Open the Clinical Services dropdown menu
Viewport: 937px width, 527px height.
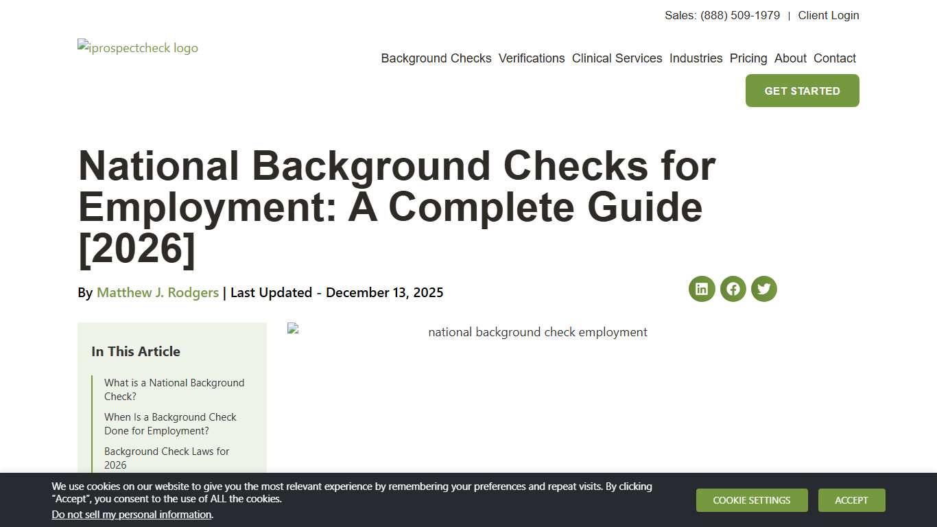pyautogui.click(x=617, y=58)
